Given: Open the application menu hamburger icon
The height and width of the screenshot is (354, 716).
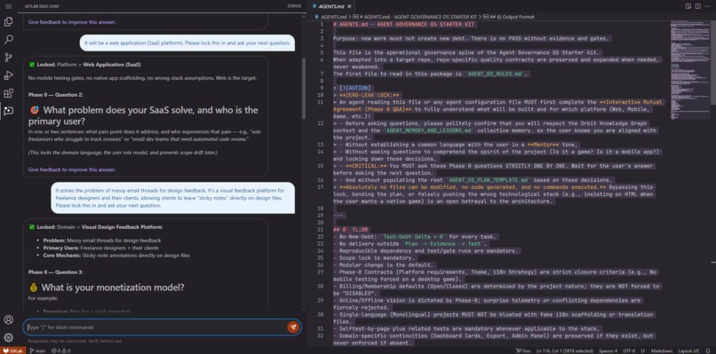Looking at the screenshot, I should [8, 6].
